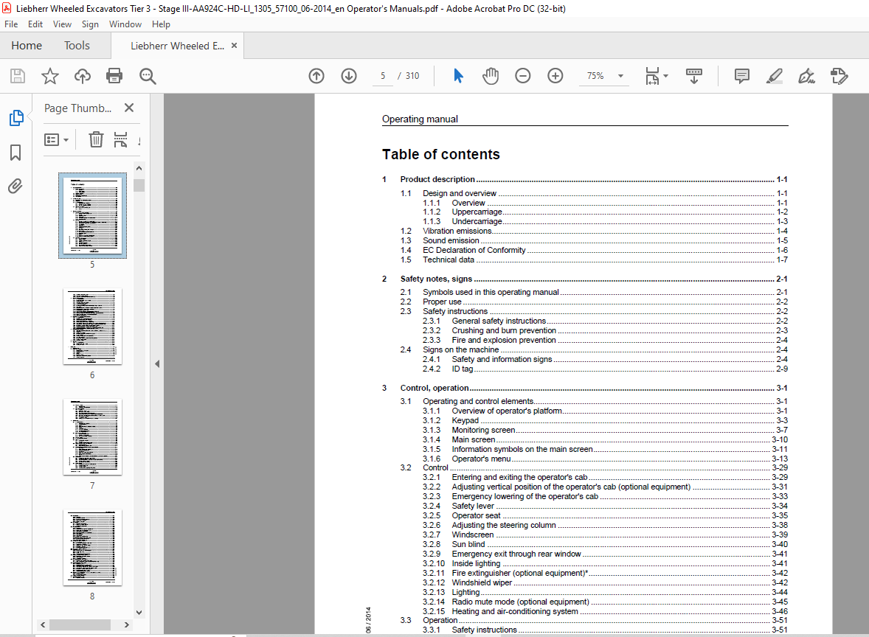Viewport: 869px width, 637px height.
Task: Click thumbnails horizontal scroll left arrow
Action: 43,624
